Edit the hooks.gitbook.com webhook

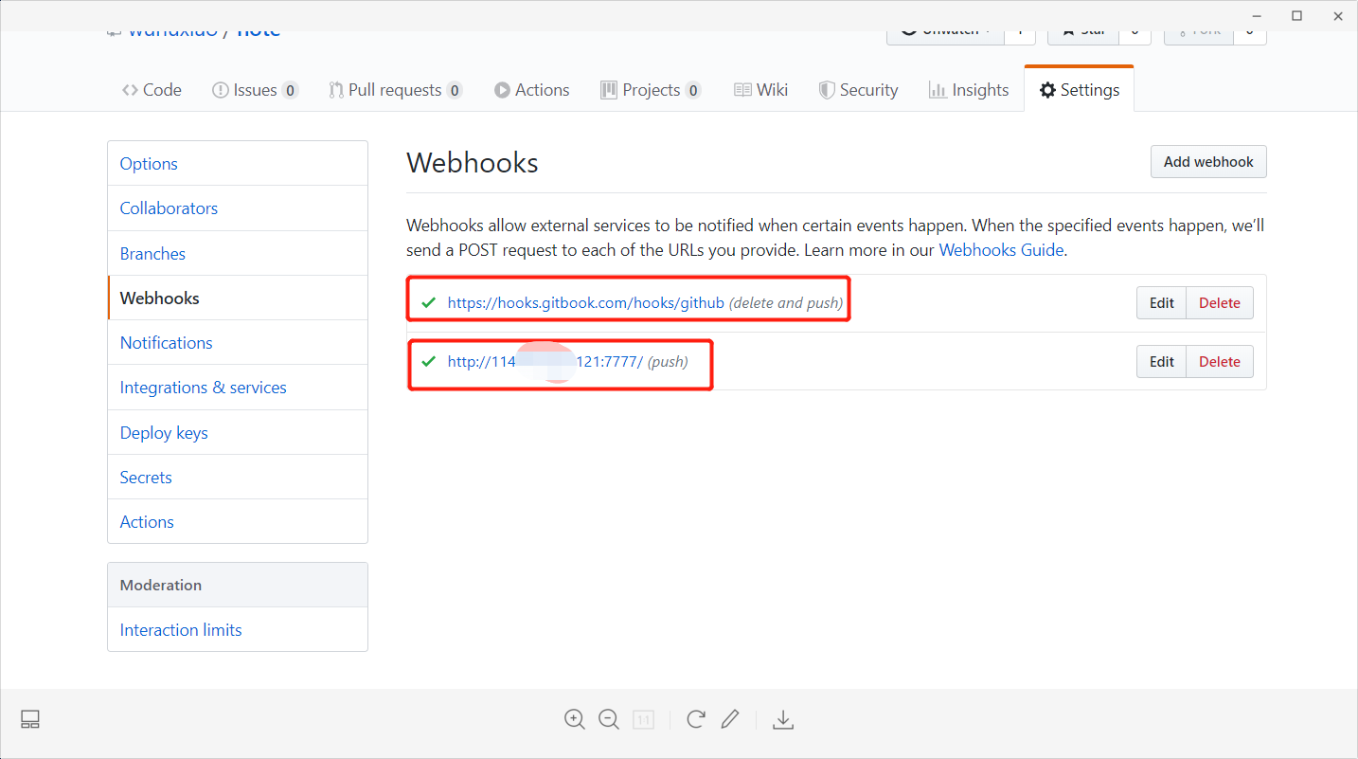(1161, 303)
